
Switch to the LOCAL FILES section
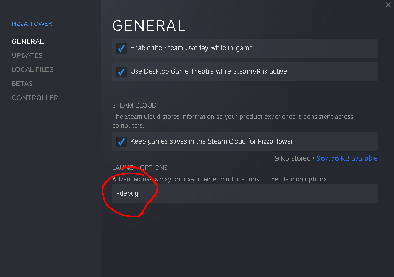pyautogui.click(x=32, y=69)
